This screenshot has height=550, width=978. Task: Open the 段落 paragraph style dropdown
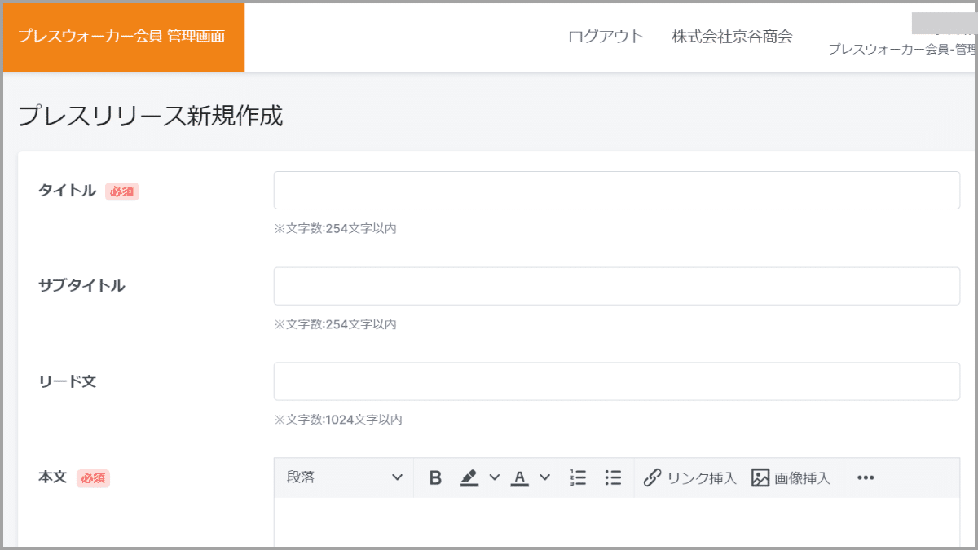(342, 477)
